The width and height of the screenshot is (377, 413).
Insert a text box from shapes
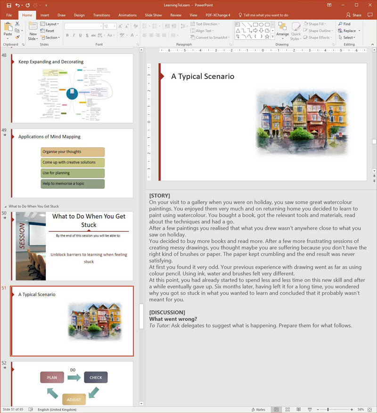click(x=238, y=25)
